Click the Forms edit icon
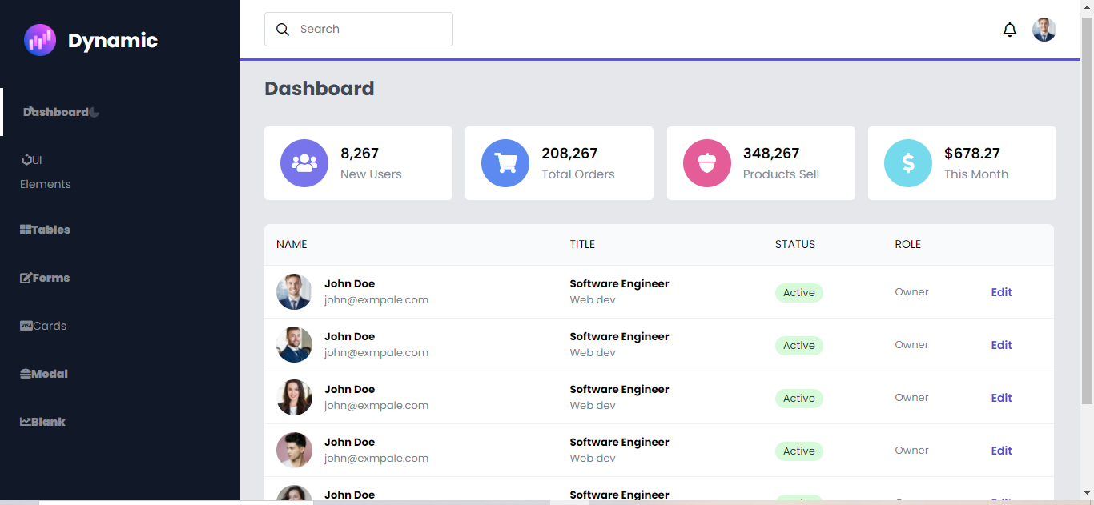The width and height of the screenshot is (1094, 505). [26, 278]
